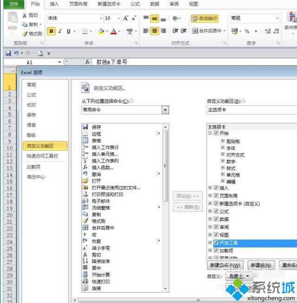This screenshot has height=303, width=297.
Task: Click the 添加(A) >> button
Action: 187,196
